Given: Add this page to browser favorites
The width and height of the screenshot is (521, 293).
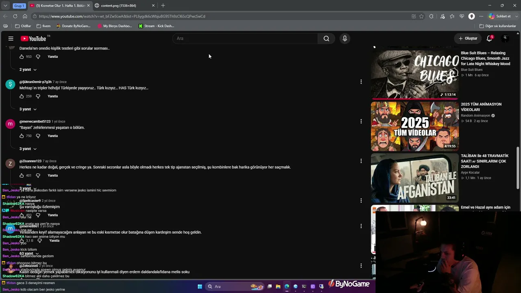Looking at the screenshot, I should point(421,16).
